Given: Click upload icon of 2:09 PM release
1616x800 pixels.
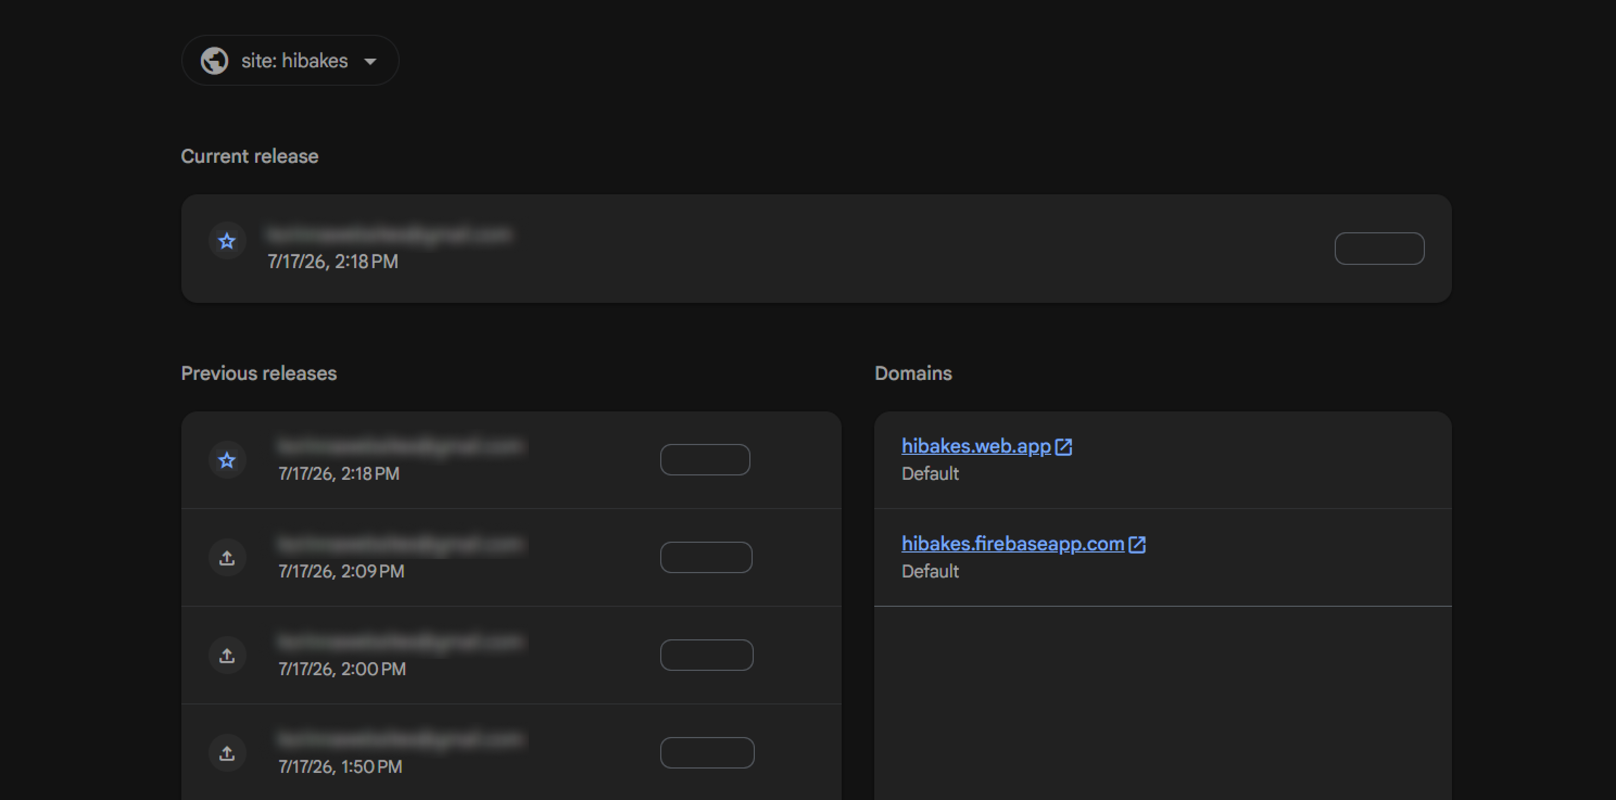Looking at the screenshot, I should [227, 557].
